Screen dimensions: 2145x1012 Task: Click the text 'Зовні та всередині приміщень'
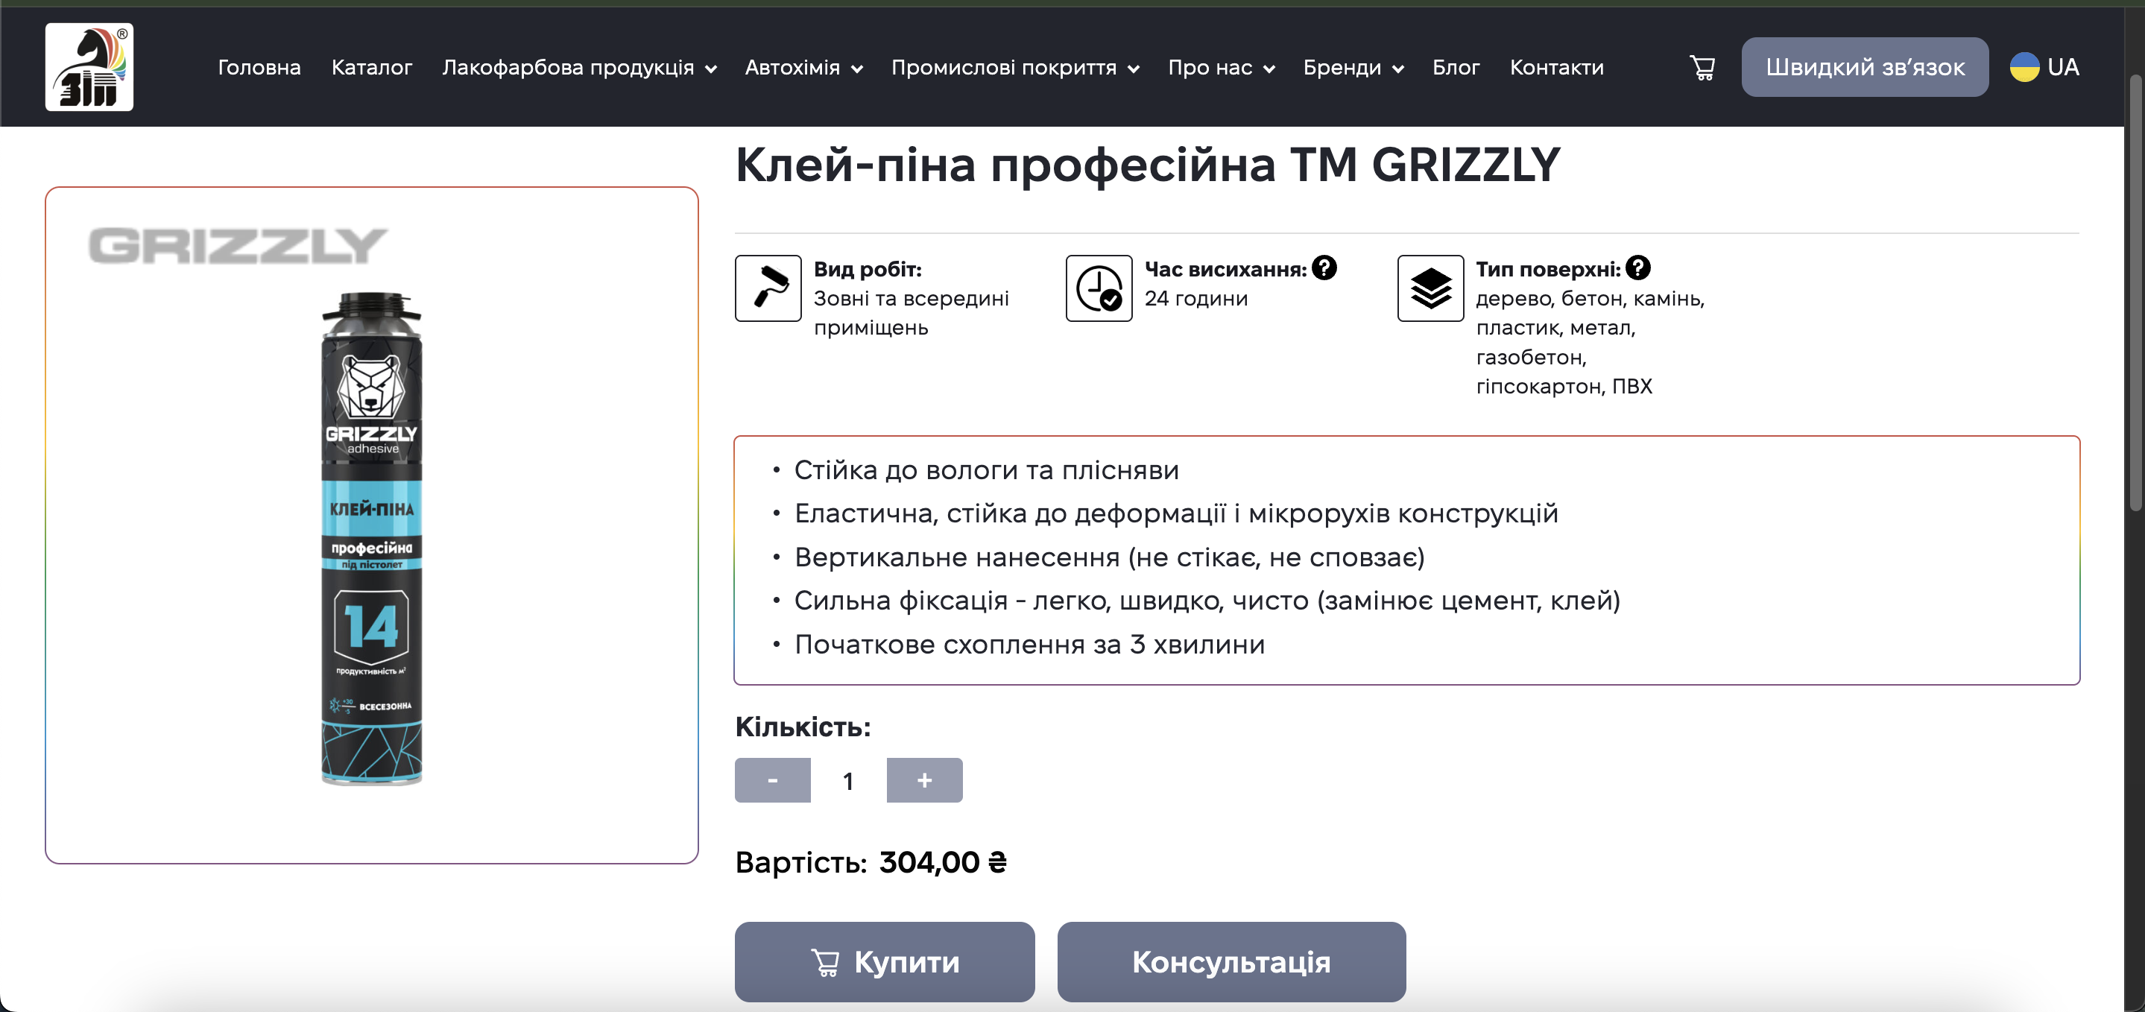tap(911, 313)
